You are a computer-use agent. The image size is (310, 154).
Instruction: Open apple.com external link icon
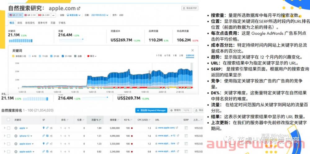(79, 8)
